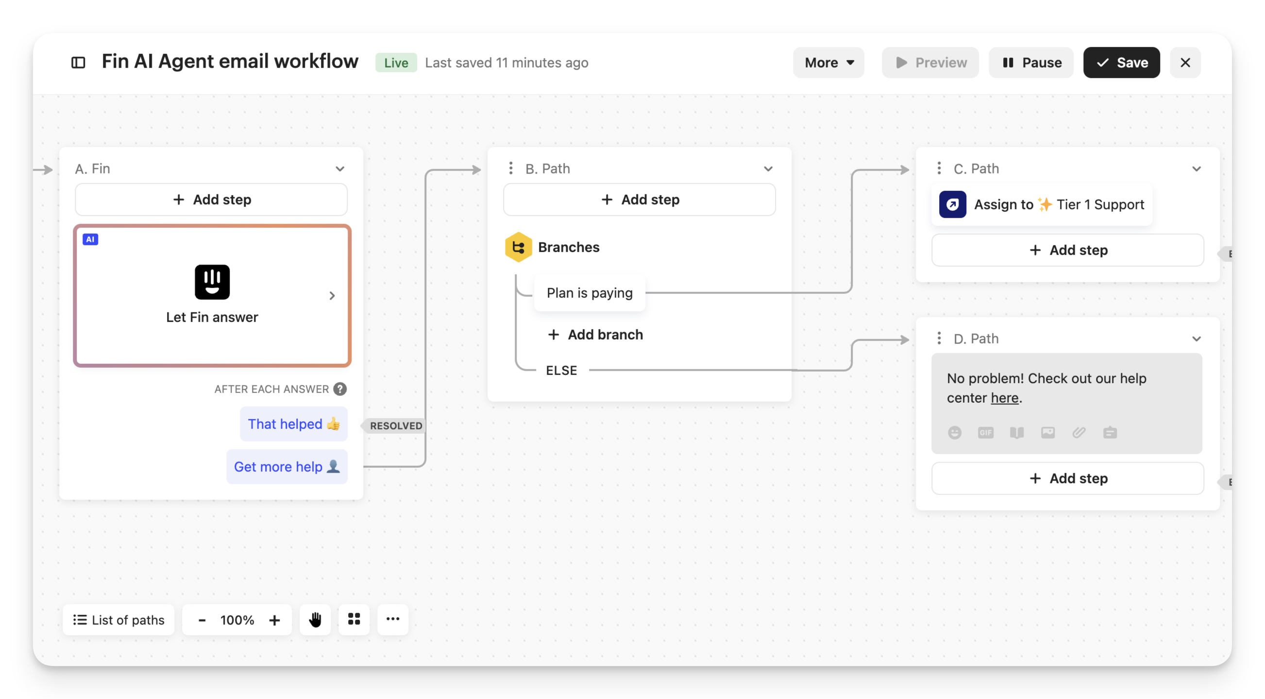Click the Live status badge
Viewport: 1265px width, 699px height.
396,62
